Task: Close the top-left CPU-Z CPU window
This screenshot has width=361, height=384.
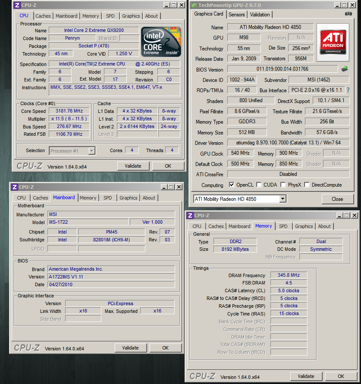Action: tap(182, 5)
